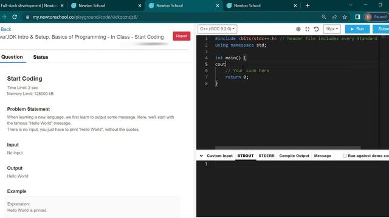The height and width of the screenshot is (218, 389).
Task: Click 'Memory Limit: 128000 kB' text
Action: 30,94
